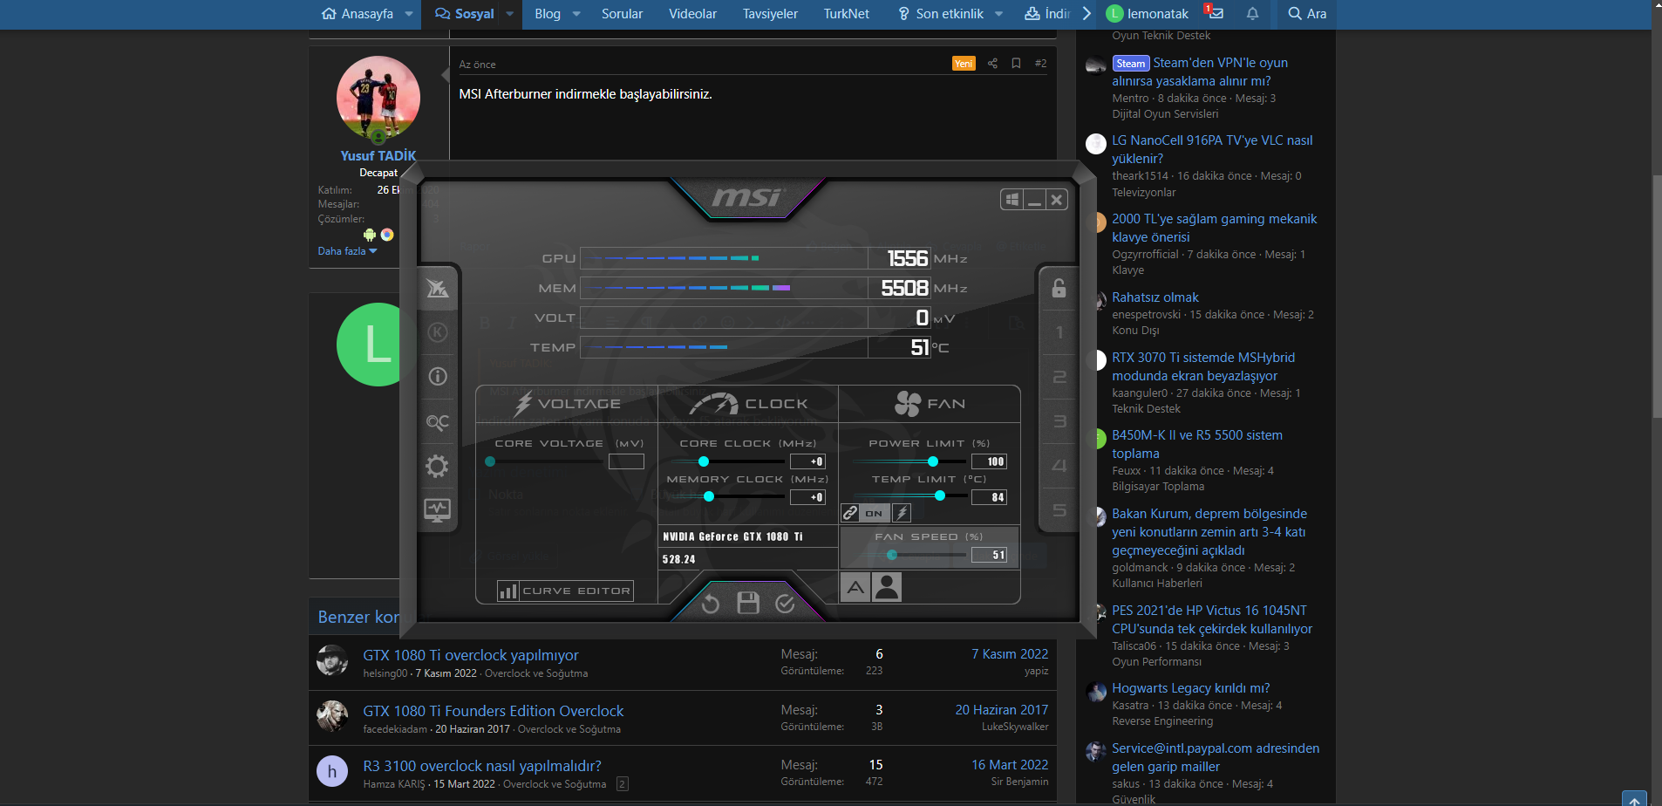This screenshot has width=1662, height=806.
Task: Select Afterburner profile slot 3
Action: [x=1059, y=421]
